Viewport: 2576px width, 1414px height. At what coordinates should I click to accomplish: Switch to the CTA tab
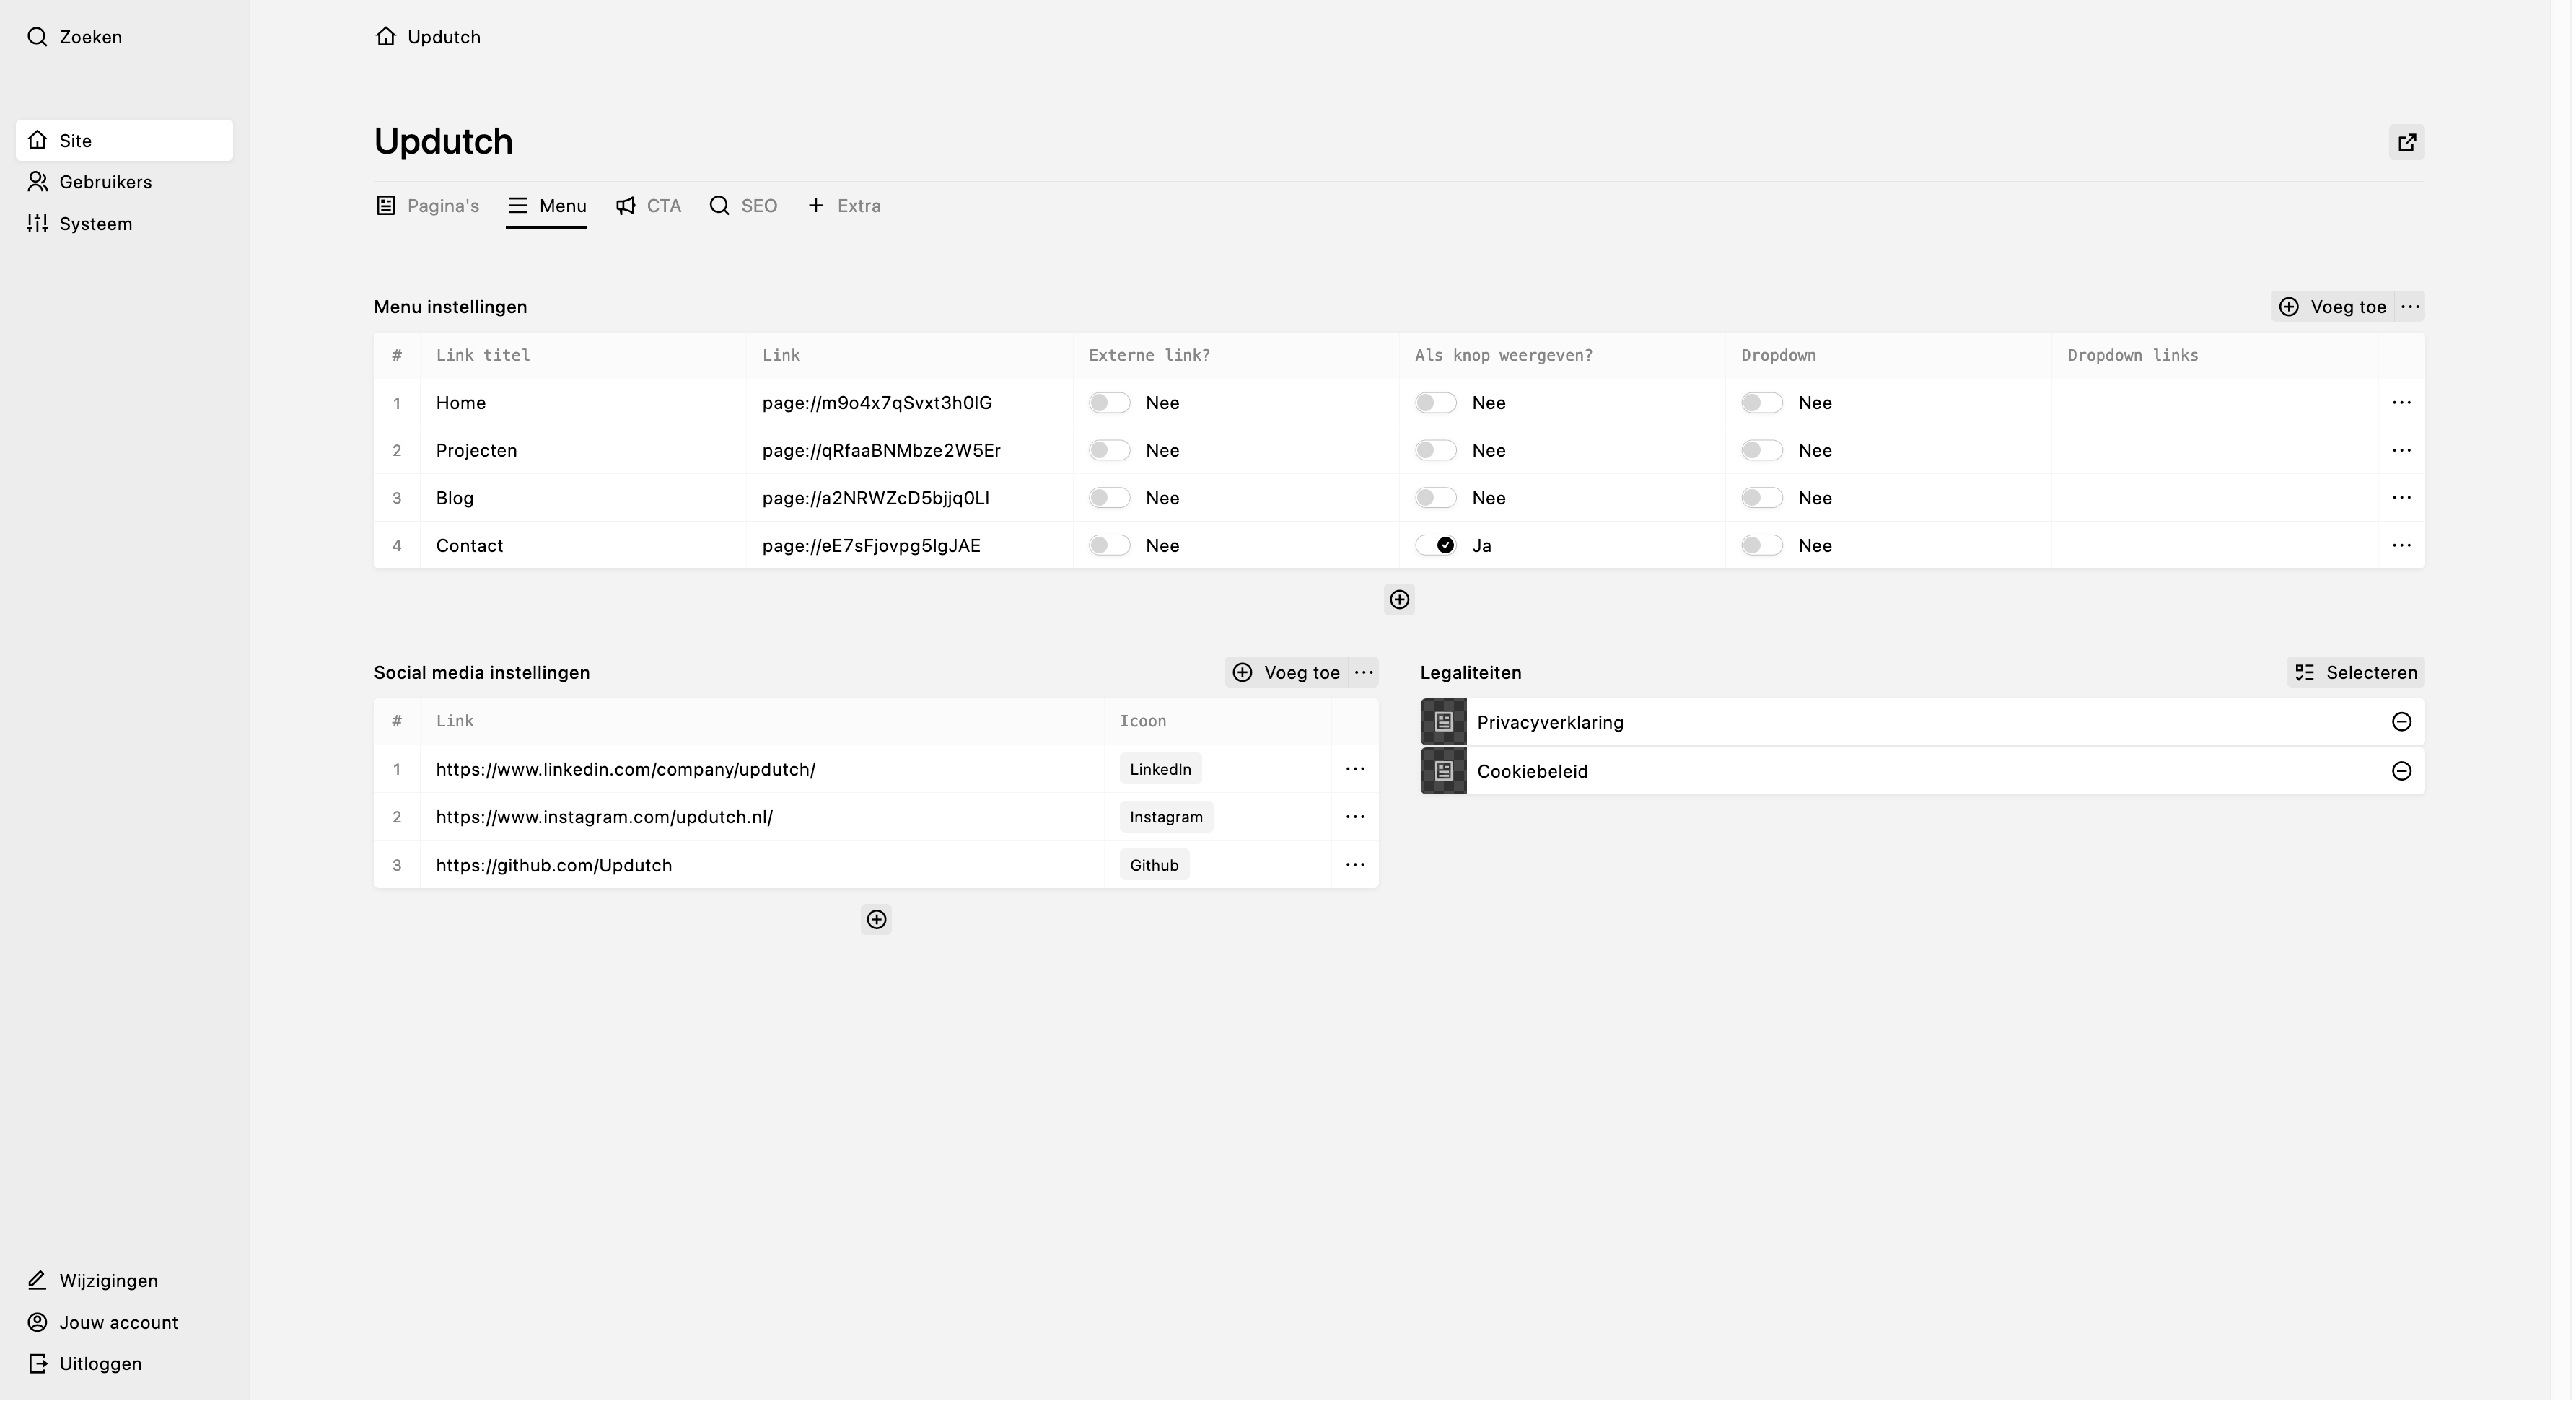tap(650, 206)
